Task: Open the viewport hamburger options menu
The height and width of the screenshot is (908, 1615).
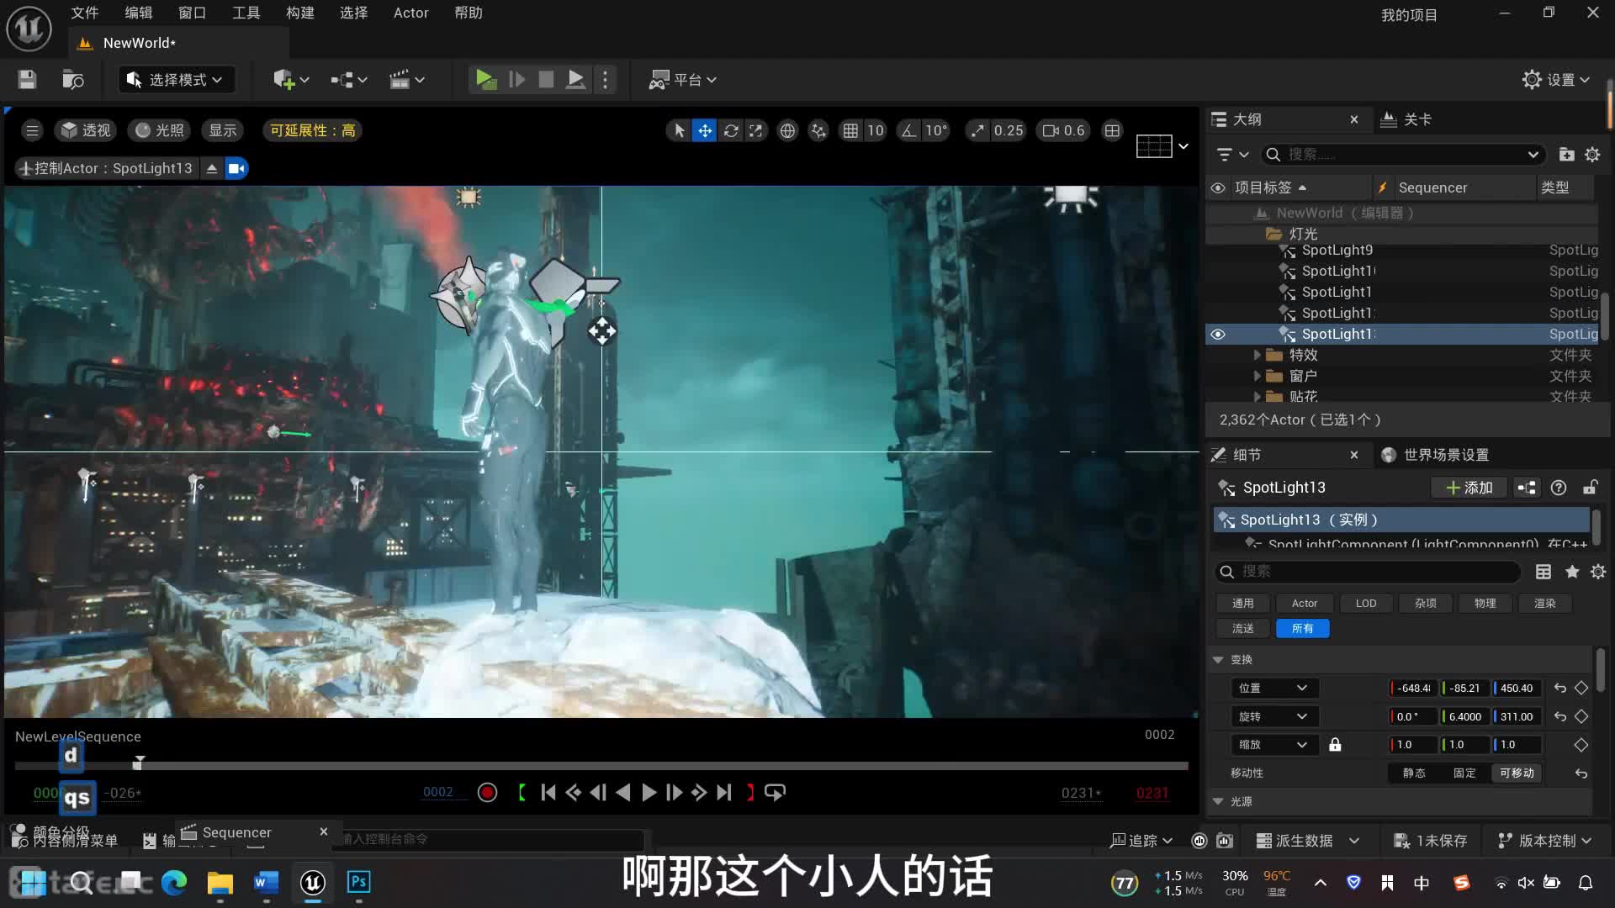Action: (x=32, y=130)
